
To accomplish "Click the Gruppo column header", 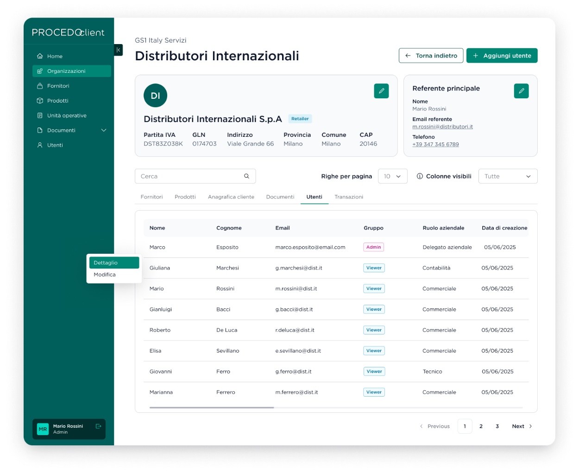I will pos(373,228).
